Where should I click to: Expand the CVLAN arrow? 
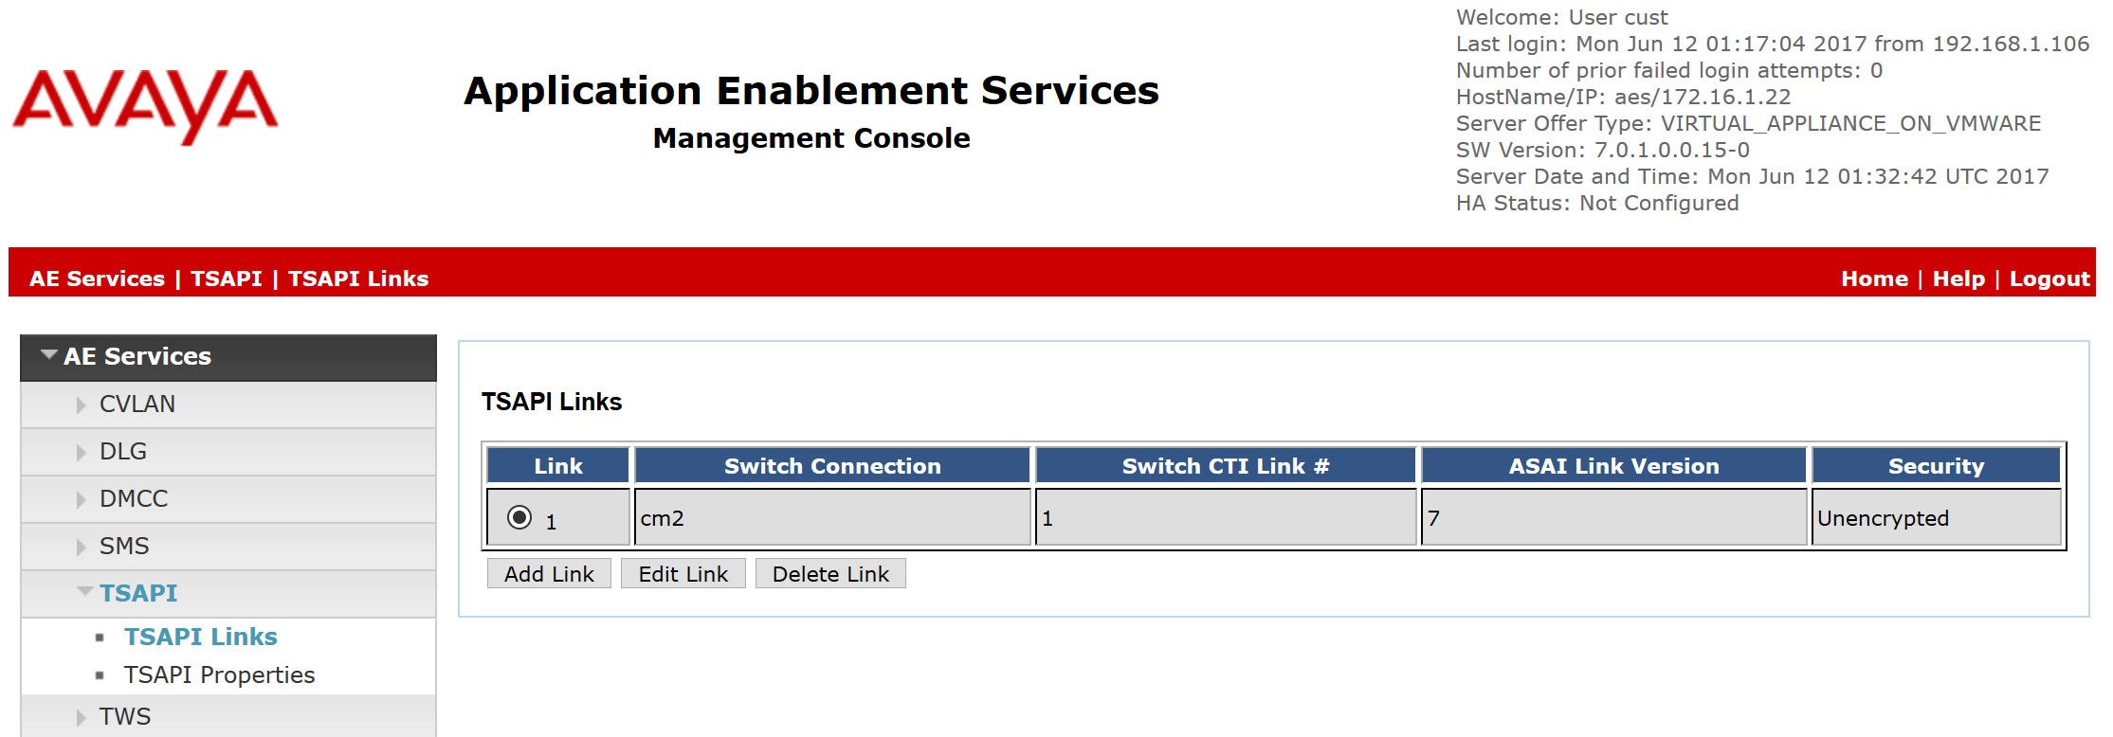(x=82, y=404)
